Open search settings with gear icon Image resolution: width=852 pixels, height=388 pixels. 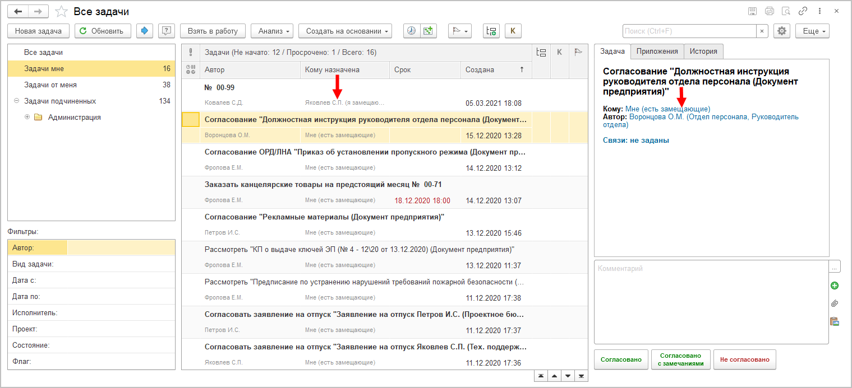click(782, 31)
